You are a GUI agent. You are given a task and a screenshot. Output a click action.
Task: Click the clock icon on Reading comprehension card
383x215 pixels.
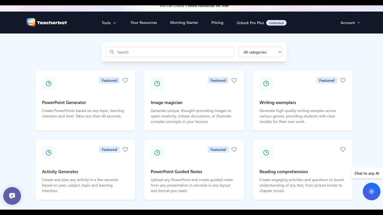(x=266, y=153)
